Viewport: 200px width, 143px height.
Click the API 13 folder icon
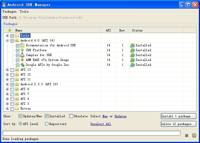[17, 69]
